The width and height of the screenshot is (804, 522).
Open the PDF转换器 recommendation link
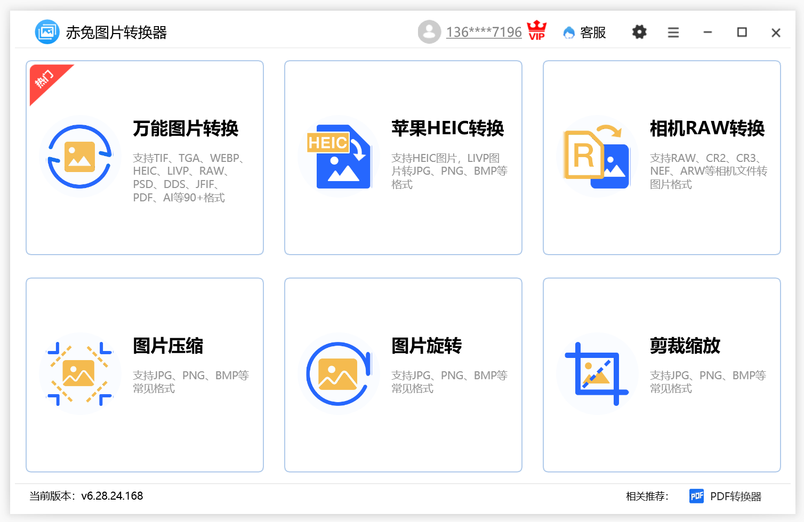(736, 496)
